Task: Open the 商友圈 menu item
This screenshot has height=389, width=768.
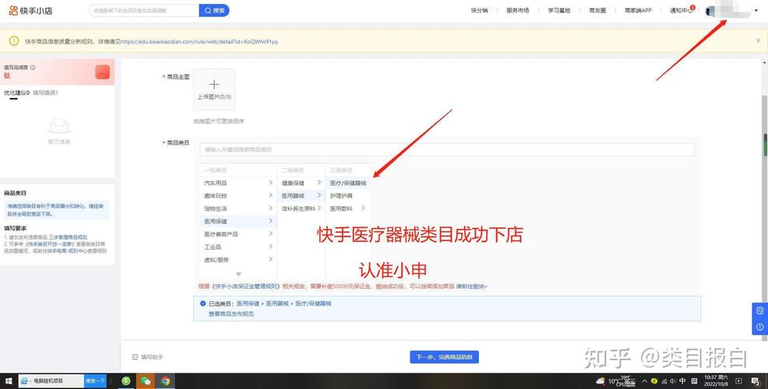Action: (597, 10)
